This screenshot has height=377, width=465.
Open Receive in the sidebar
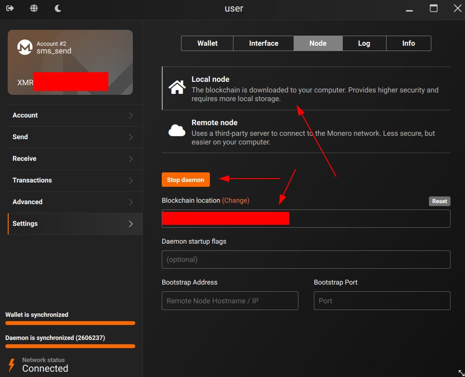pyautogui.click(x=75, y=159)
